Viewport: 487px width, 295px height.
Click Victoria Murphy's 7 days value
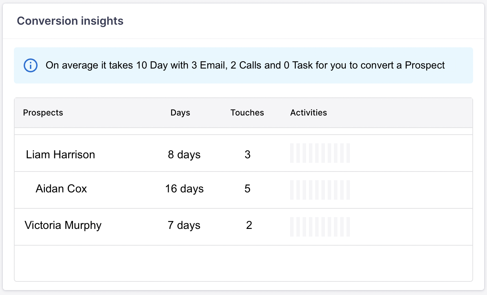pos(184,225)
